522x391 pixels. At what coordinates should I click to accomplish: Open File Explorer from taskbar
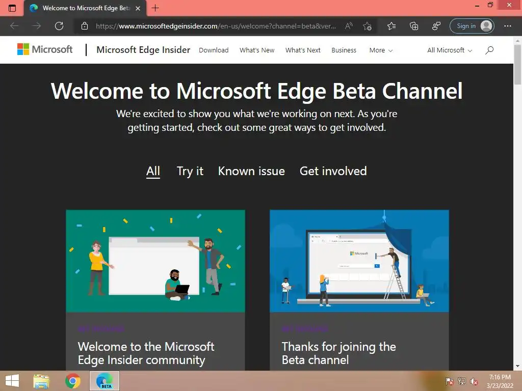[41, 381]
